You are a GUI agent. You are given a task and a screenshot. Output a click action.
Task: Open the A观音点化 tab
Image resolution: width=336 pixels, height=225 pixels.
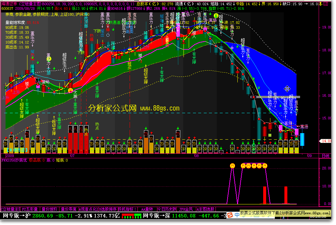[x=88, y=209]
